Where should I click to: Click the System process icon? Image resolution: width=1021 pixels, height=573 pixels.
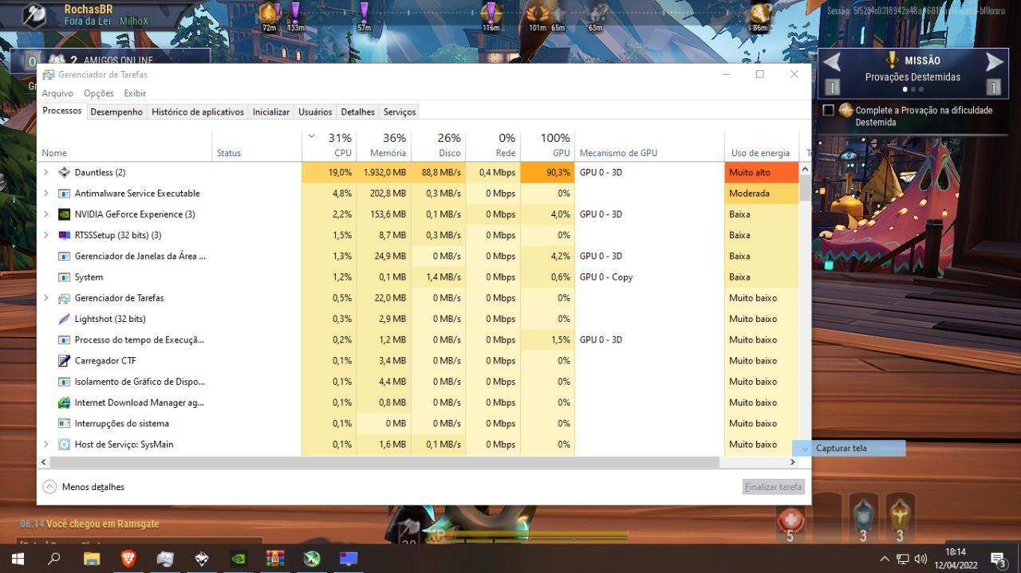(x=64, y=277)
